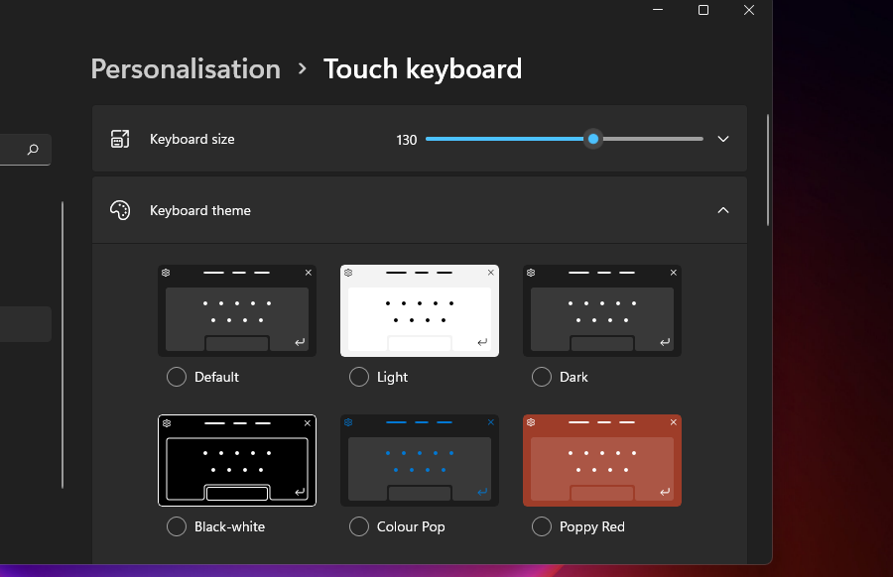Select the Default theme radio button
The width and height of the screenshot is (893, 577).
177,377
